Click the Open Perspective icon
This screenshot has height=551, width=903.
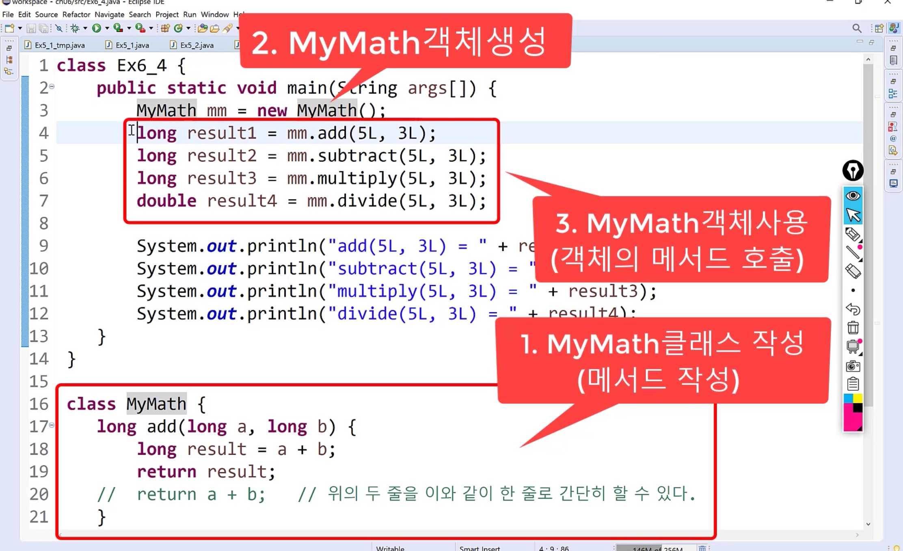[879, 28]
